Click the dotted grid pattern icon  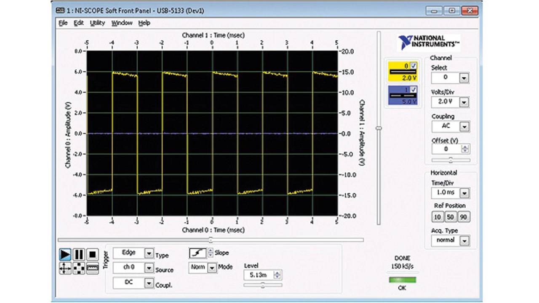tap(79, 268)
